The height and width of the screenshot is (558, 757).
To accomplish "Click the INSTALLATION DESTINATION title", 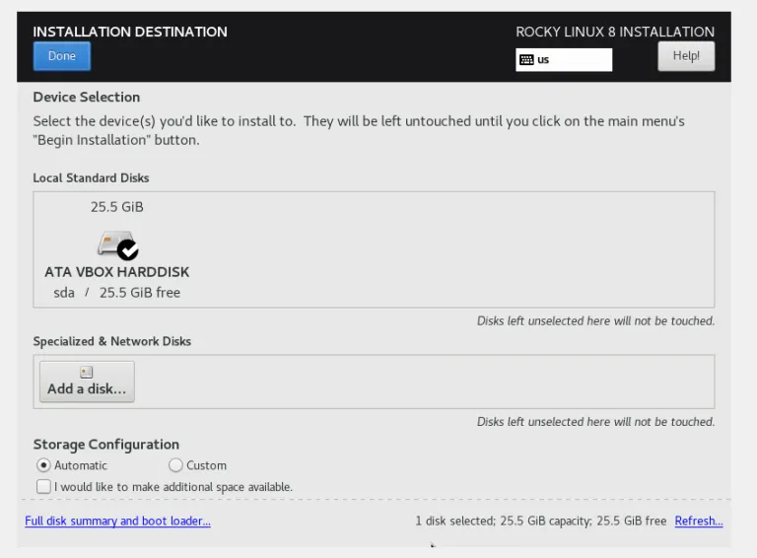I will click(x=130, y=32).
